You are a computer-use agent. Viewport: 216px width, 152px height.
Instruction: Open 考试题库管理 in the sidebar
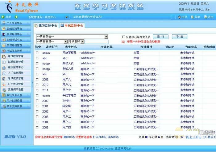coord(15,56)
